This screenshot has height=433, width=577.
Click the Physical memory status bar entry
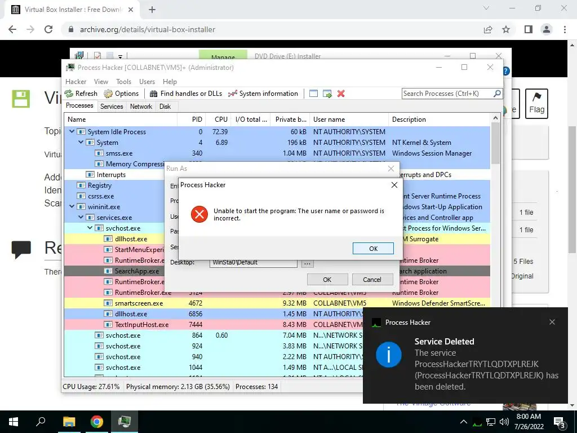pos(177,387)
